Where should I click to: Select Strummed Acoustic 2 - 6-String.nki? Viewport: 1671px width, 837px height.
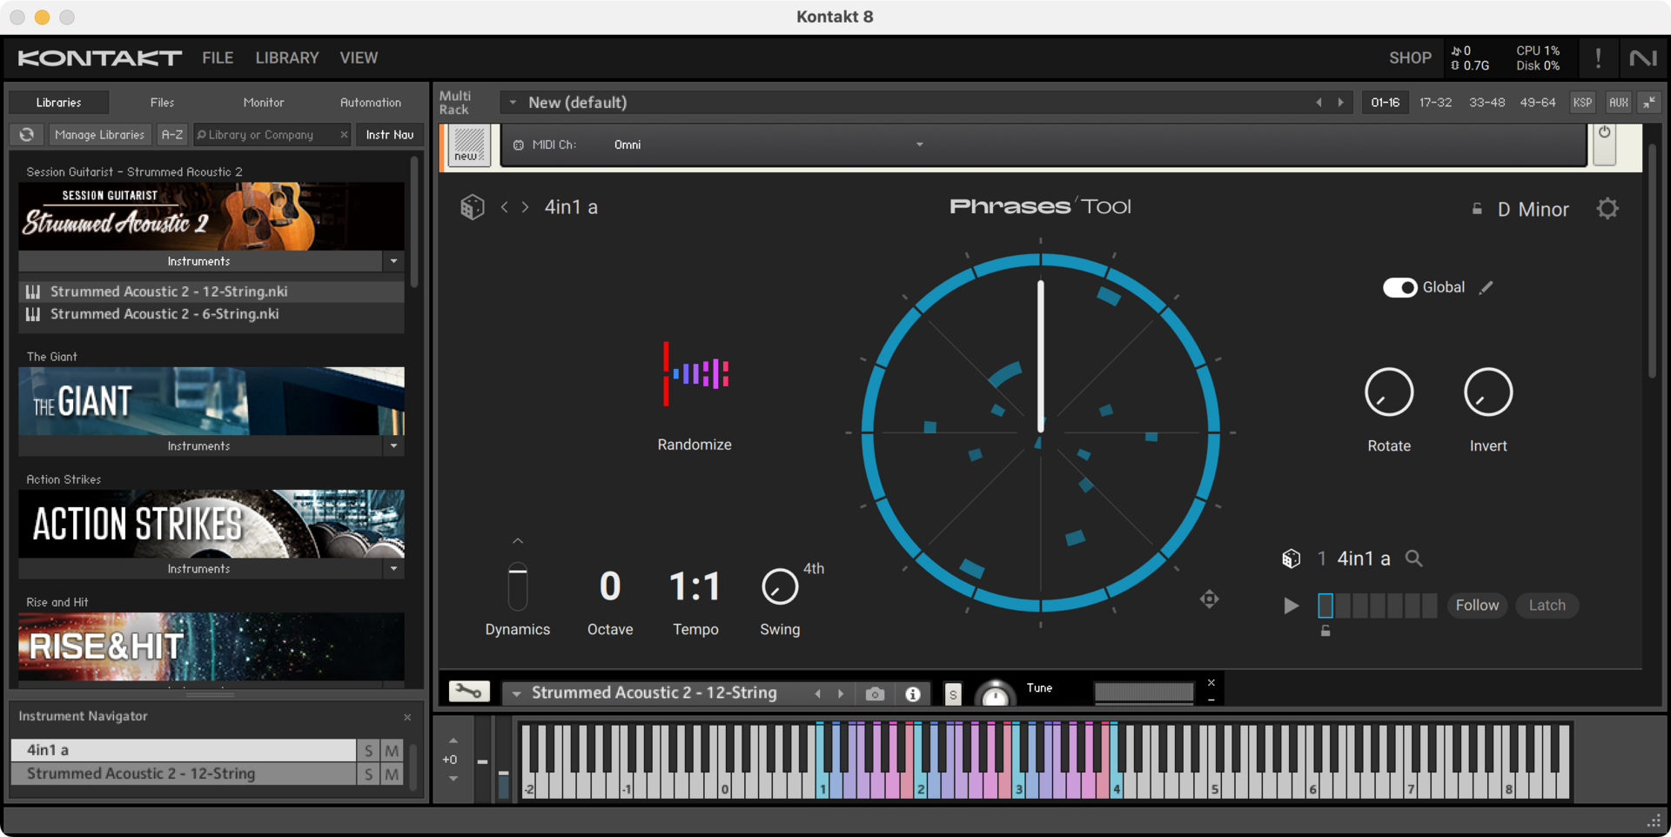tap(211, 314)
